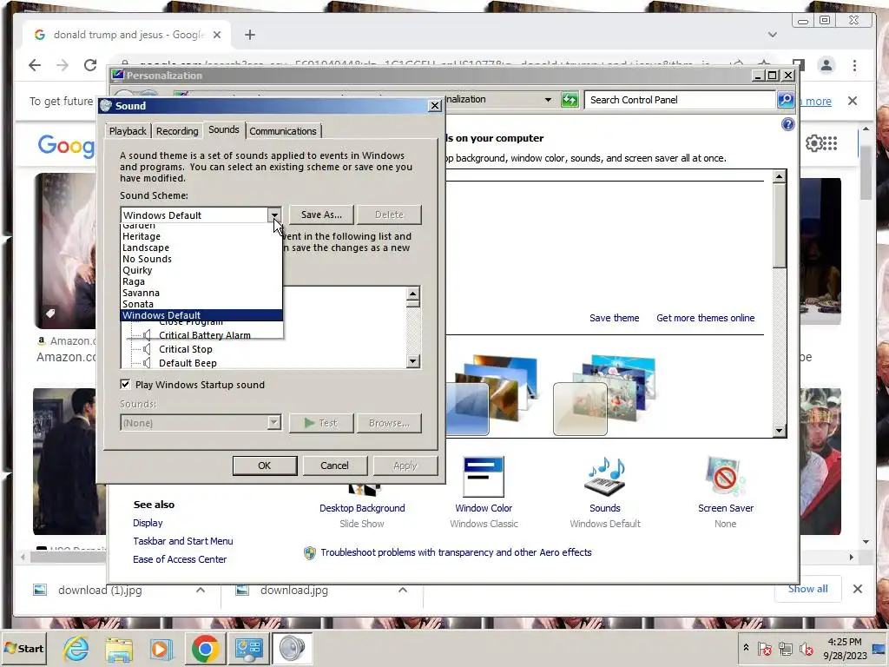Expand download.jpg options chevron
Viewport: 889px width, 667px height.
point(403,591)
